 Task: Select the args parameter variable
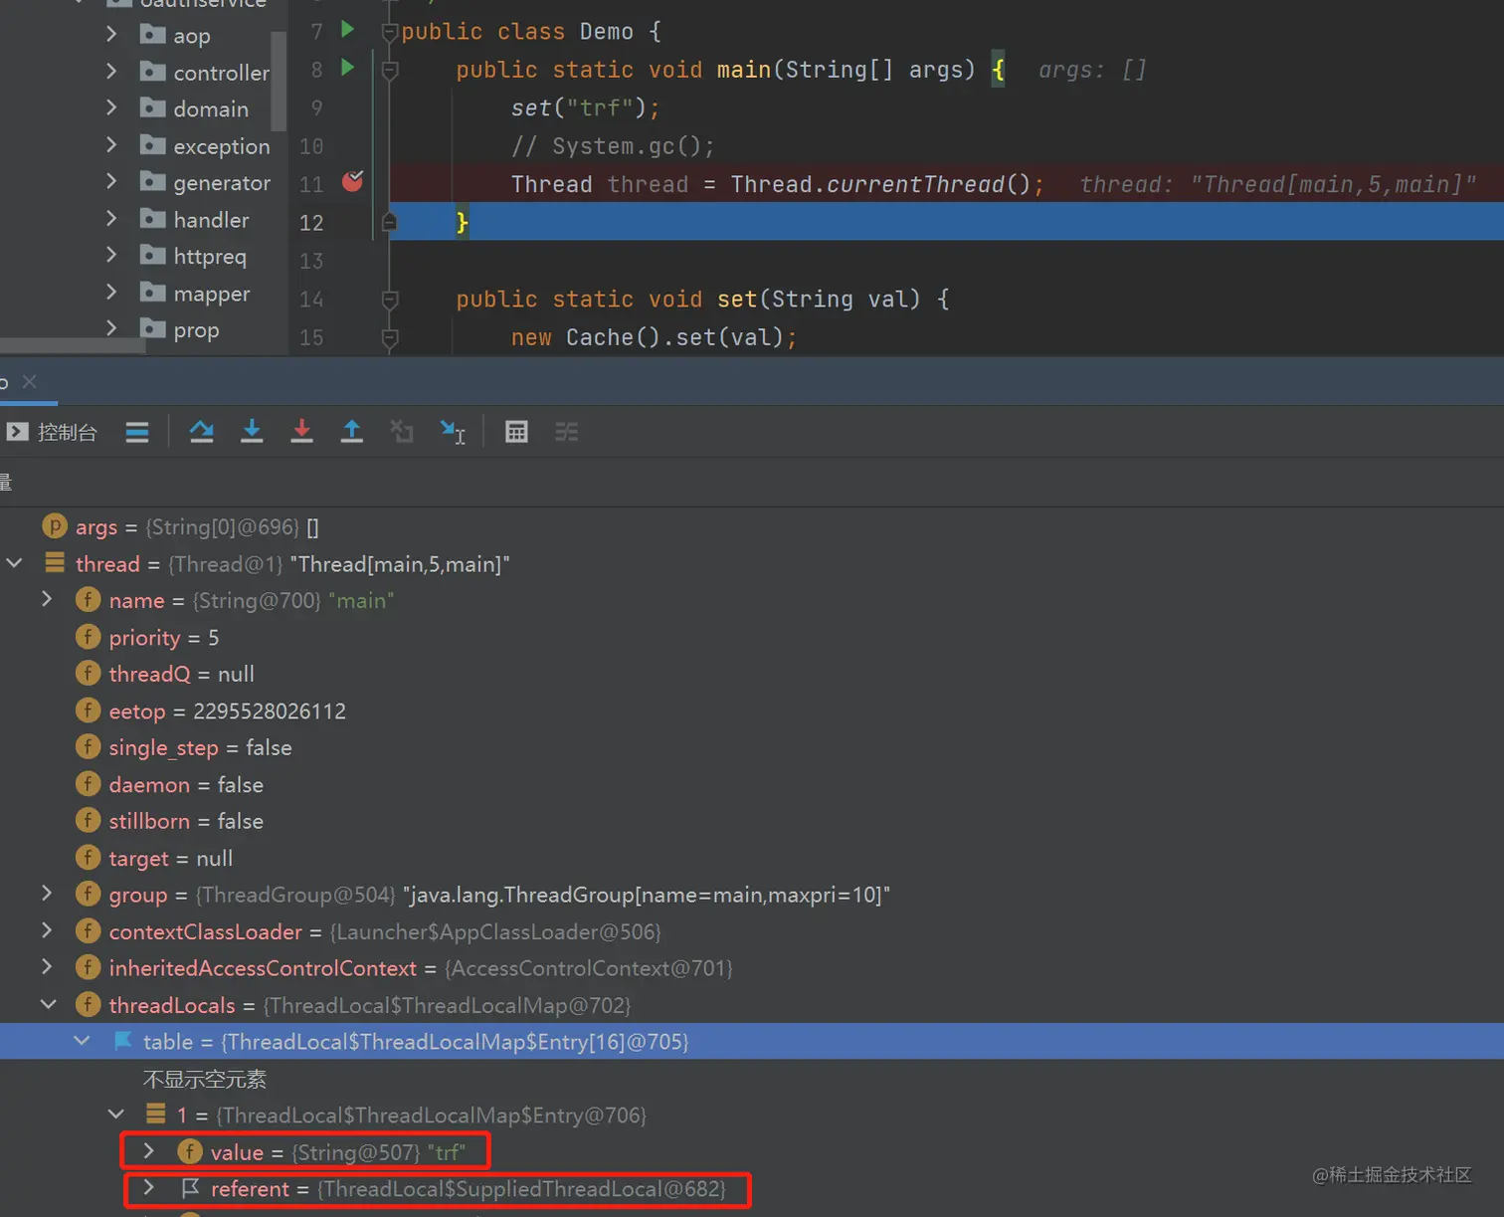[181, 526]
